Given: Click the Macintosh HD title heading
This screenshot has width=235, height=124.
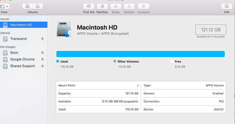Looking at the screenshot, I should 97,28.
